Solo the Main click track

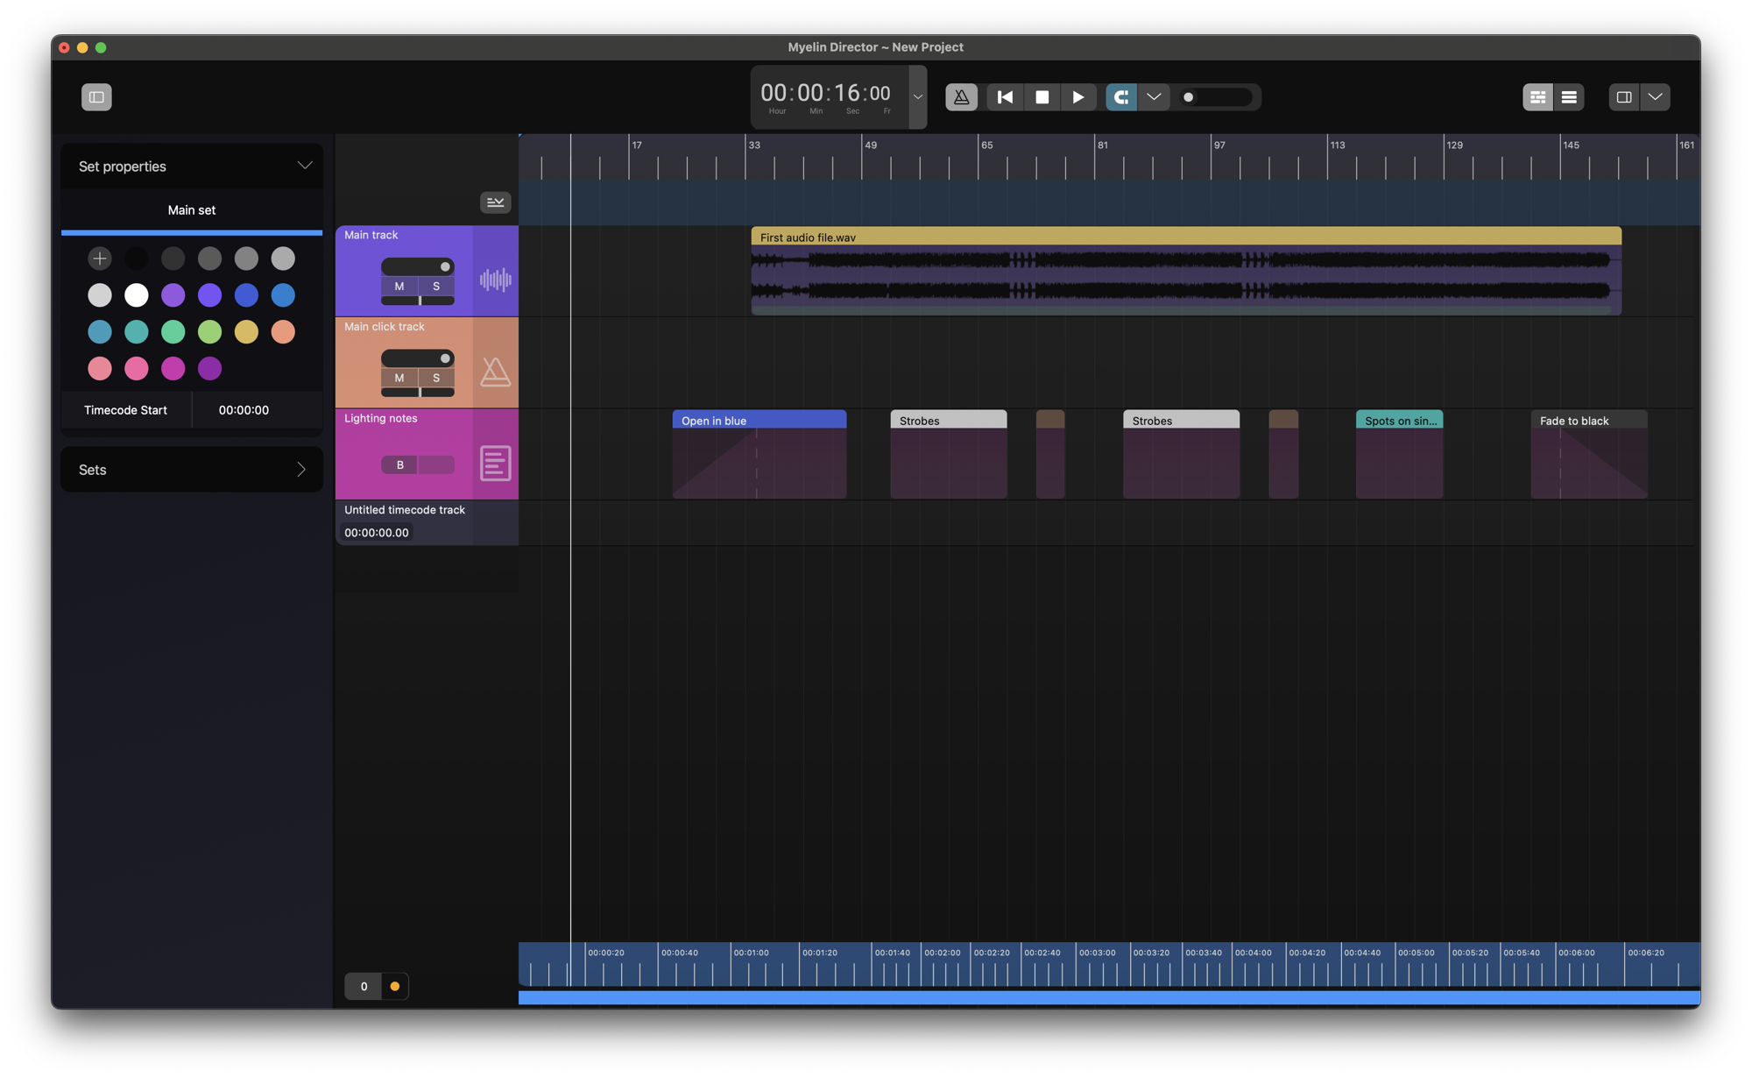point(436,378)
